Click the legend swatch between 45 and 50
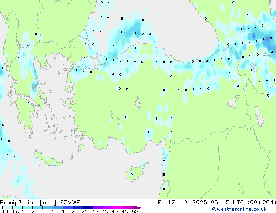Screen dimensions: 276x213 (128, 207)
